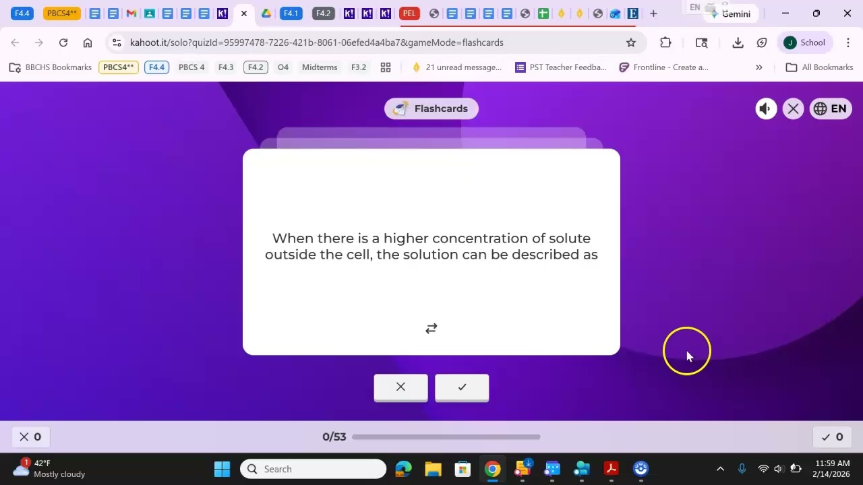Open the F4.3 bookmark
The height and width of the screenshot is (485, 863).
(226, 67)
